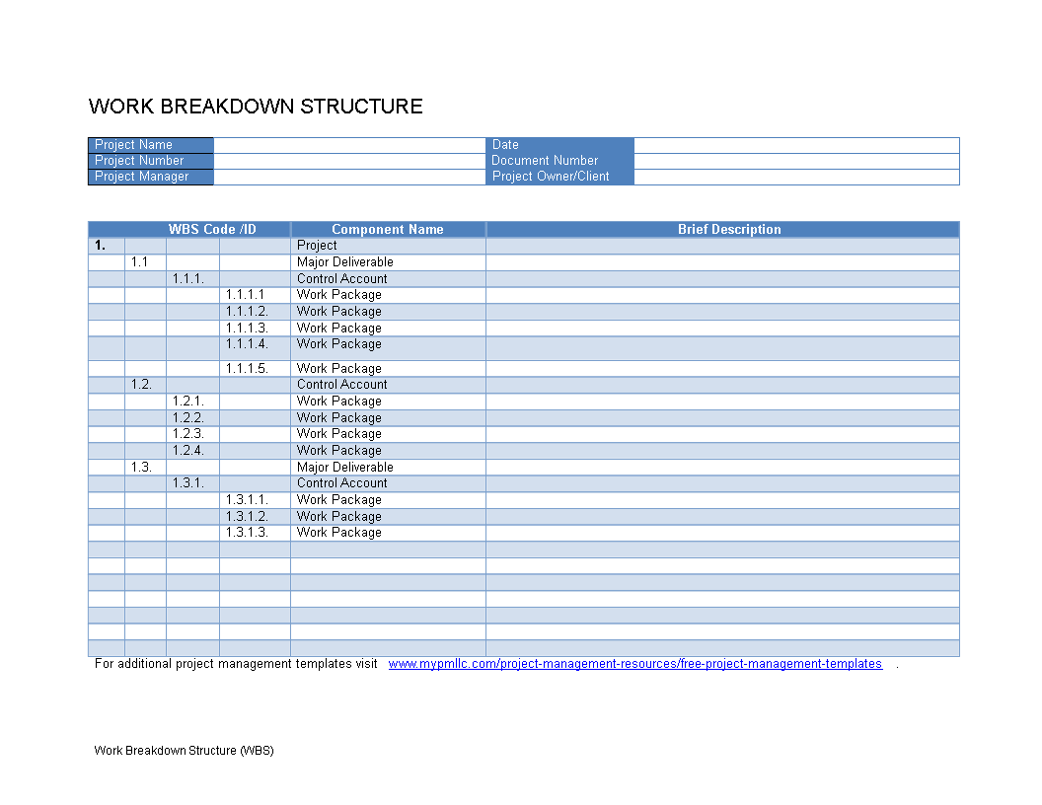Viewport: 1042px width, 805px height.
Task: Select the Project Owner/Client label cell
Action: click(560, 177)
